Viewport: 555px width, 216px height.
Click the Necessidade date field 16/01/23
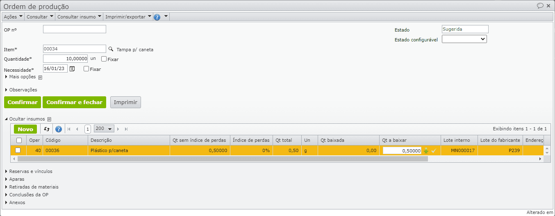[55, 69]
